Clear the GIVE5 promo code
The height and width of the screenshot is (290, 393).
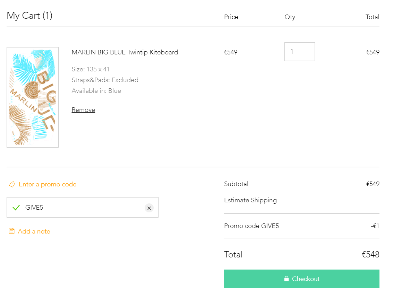[x=149, y=208]
